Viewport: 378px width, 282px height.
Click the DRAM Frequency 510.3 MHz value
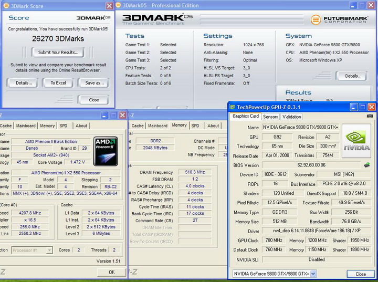195,172
